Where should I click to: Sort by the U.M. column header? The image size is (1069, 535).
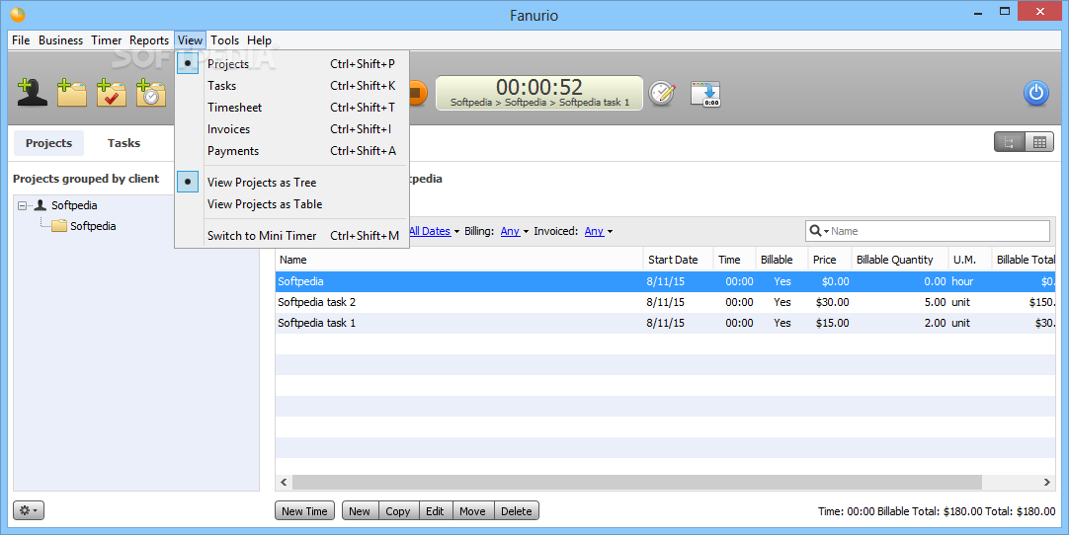pyautogui.click(x=970, y=260)
